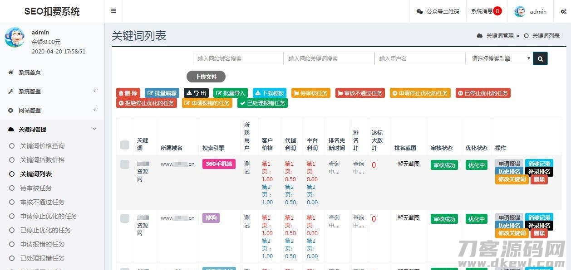Click the red 删除 trash toolbar button

coord(127,93)
